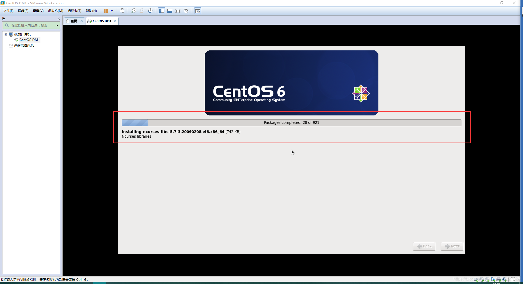Screen dimensions: 523x284
Task: Close the 库 library panel
Action: pos(59,18)
